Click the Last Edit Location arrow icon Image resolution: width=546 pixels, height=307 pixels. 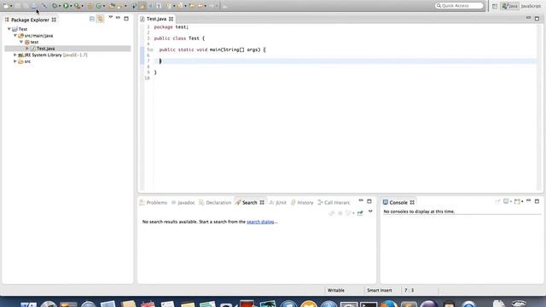[x=192, y=6]
